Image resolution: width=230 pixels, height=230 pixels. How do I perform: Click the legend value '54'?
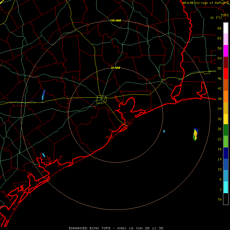[220, 58]
